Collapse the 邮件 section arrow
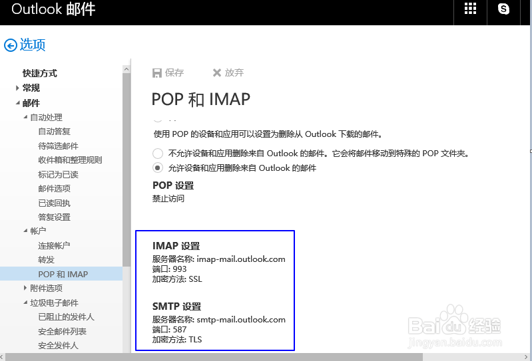This screenshot has width=532, height=361. [x=17, y=102]
